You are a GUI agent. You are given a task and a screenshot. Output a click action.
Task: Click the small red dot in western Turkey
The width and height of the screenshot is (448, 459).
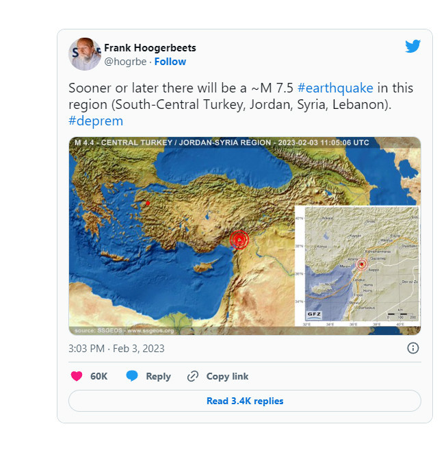tap(148, 203)
